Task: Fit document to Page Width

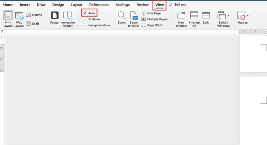Action: coord(152,25)
